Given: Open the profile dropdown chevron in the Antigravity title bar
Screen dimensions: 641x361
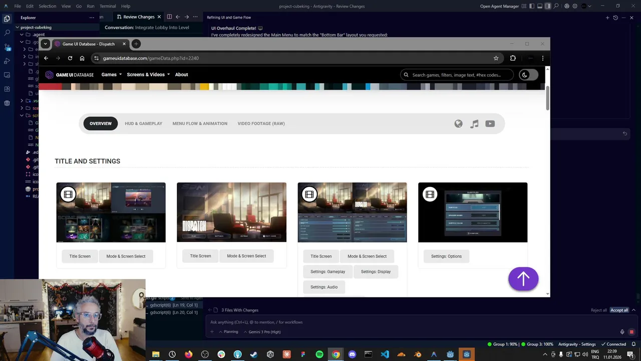Looking at the screenshot, I should coord(589,6).
